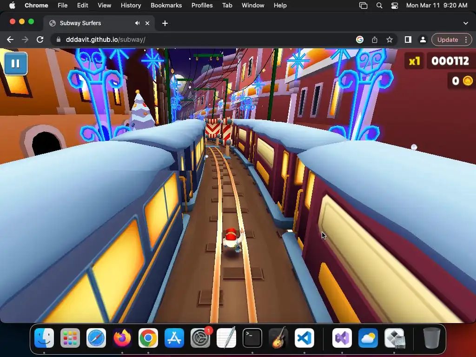Open Chrome three-dot menu

(466, 40)
